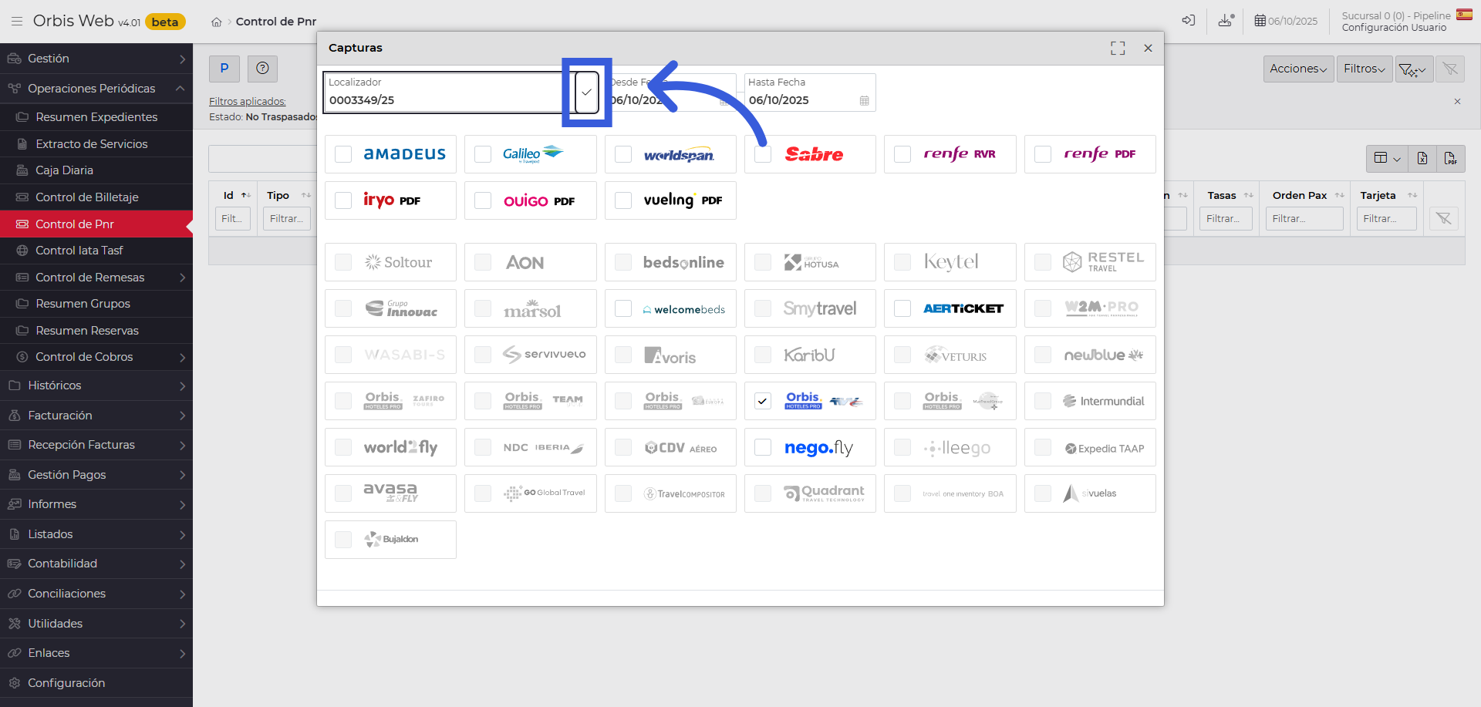
Task: Uncheck the Orbis Hoteles Pro checked box
Action: pyautogui.click(x=763, y=401)
